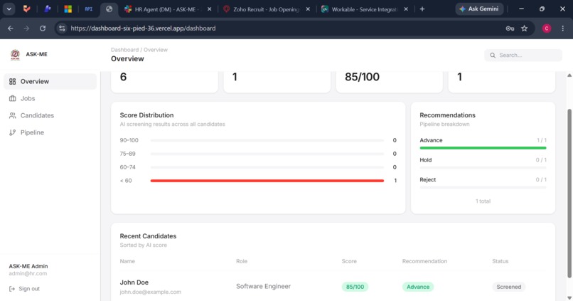Open Pipeline in the sidebar
Viewport: 573px width, 301px height.
[x=50, y=132]
